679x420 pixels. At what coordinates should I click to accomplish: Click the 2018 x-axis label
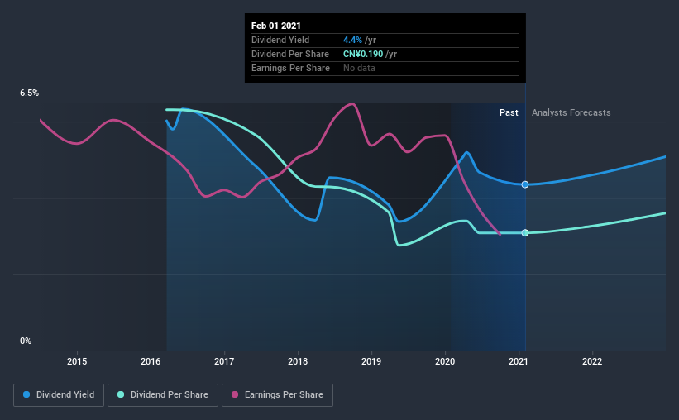coord(298,361)
